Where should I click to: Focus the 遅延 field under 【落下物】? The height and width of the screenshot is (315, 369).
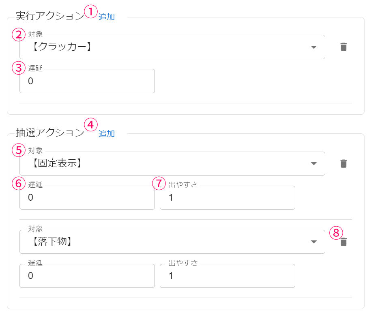(x=87, y=276)
